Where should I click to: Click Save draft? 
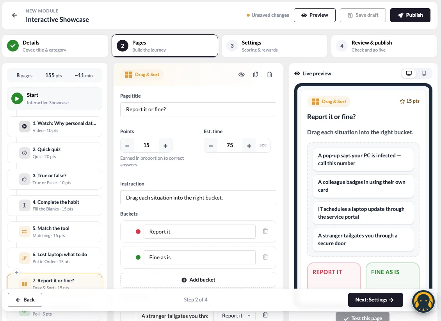(363, 15)
